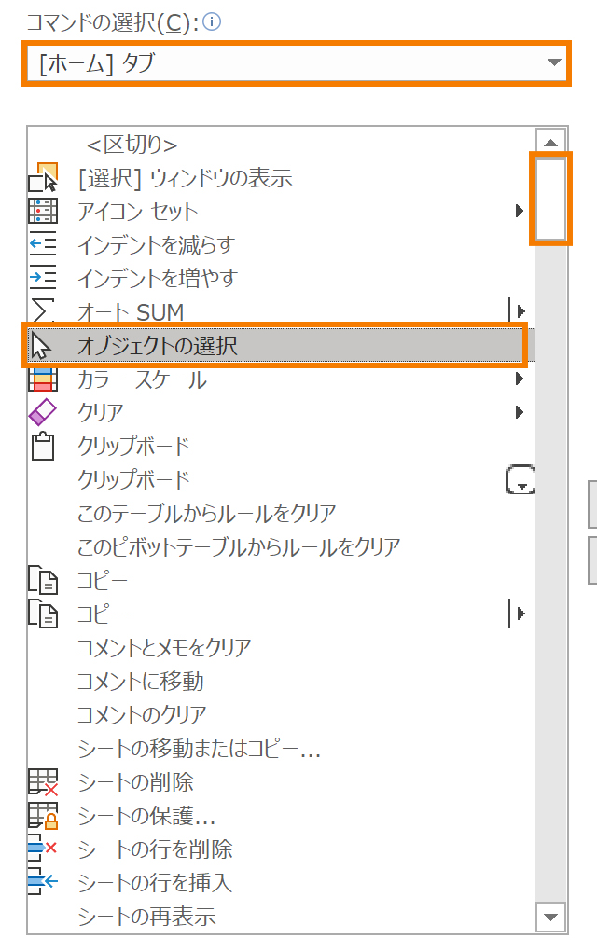Pick the シートの保護 lock icon
The image size is (597, 952).
[43, 816]
